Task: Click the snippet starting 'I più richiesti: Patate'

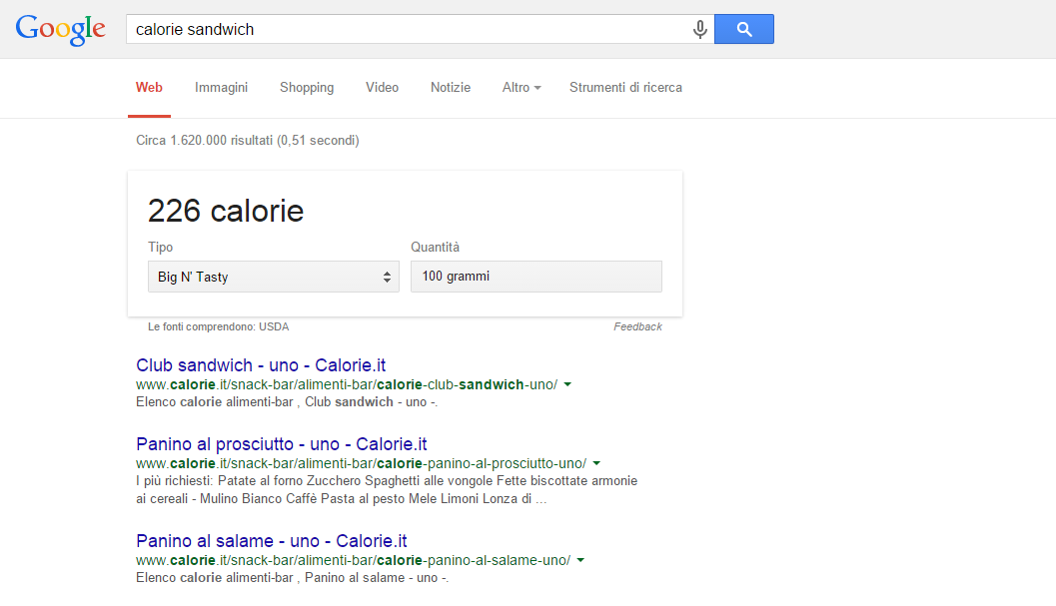Action: (387, 489)
